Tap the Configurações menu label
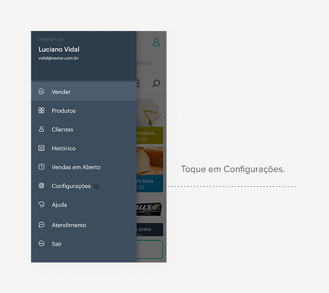329x293 pixels. [71, 186]
